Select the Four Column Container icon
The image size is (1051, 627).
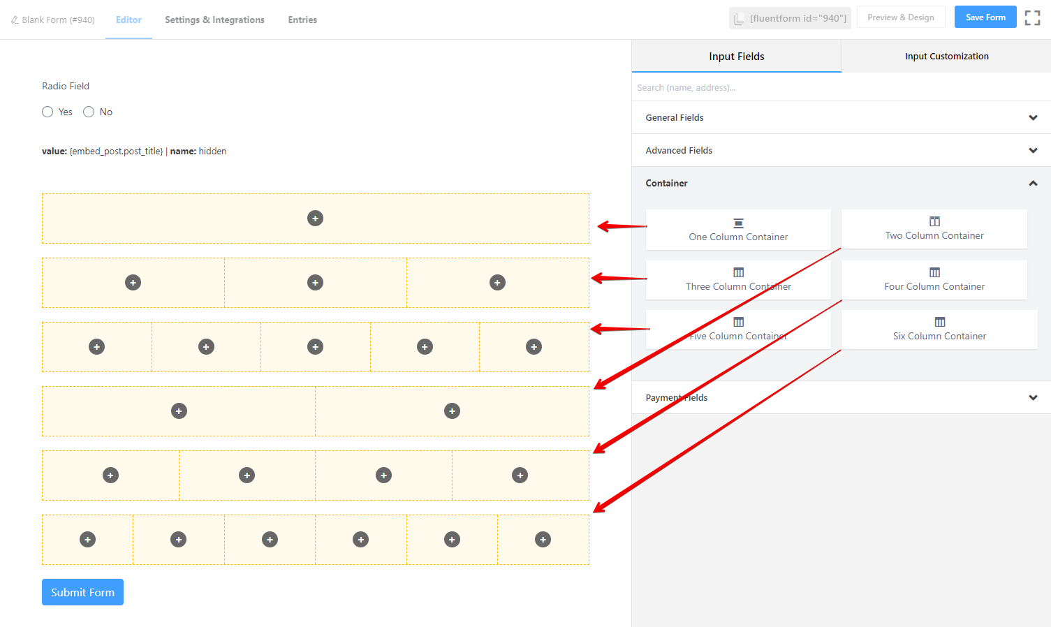coord(934,272)
